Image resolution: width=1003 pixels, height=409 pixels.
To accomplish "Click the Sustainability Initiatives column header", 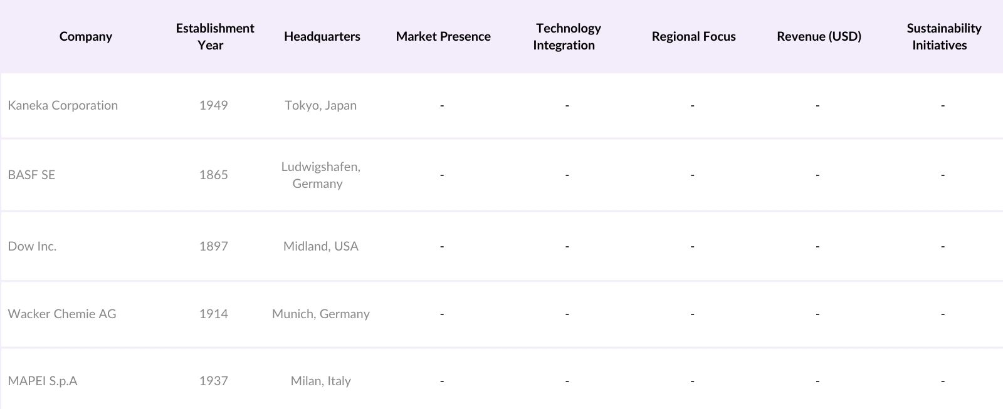I will coord(943,36).
